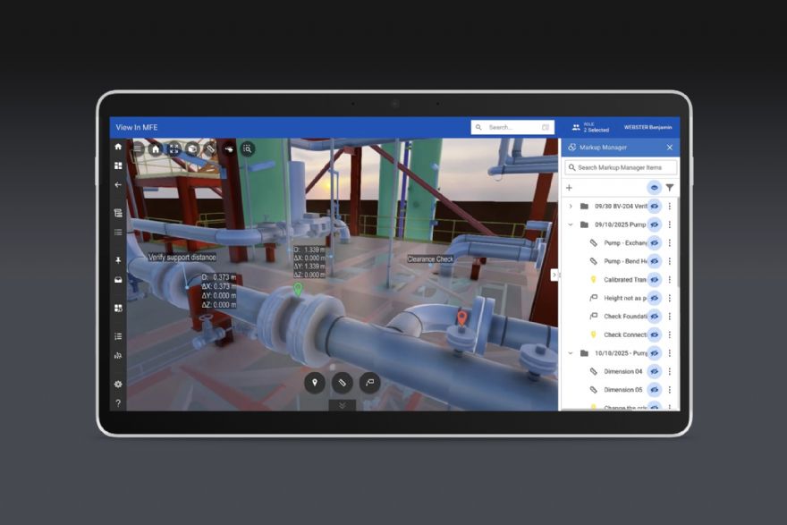This screenshot has width=787, height=525.
Task: Click the green location pin on pipe
Action: pos(298,289)
